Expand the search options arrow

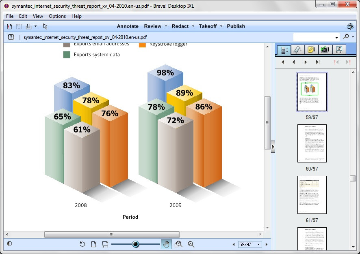(353, 37)
